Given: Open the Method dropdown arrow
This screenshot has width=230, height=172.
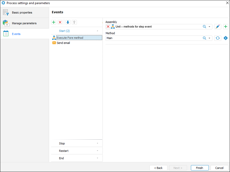Looking at the screenshot, I should [x=210, y=38].
